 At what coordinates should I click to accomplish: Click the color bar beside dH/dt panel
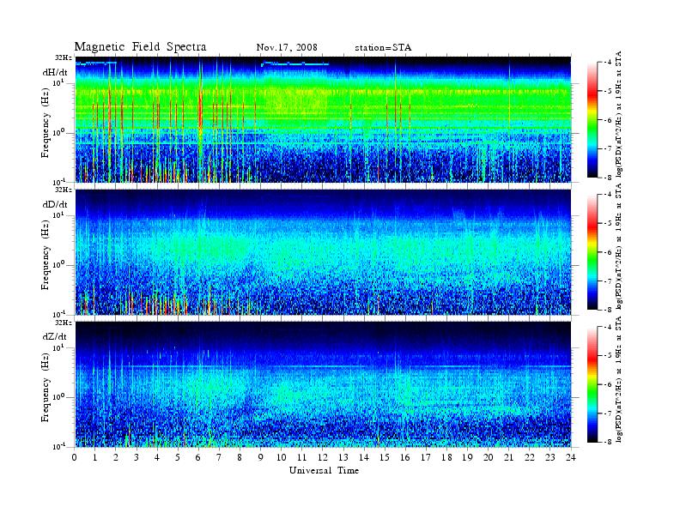[x=592, y=119]
